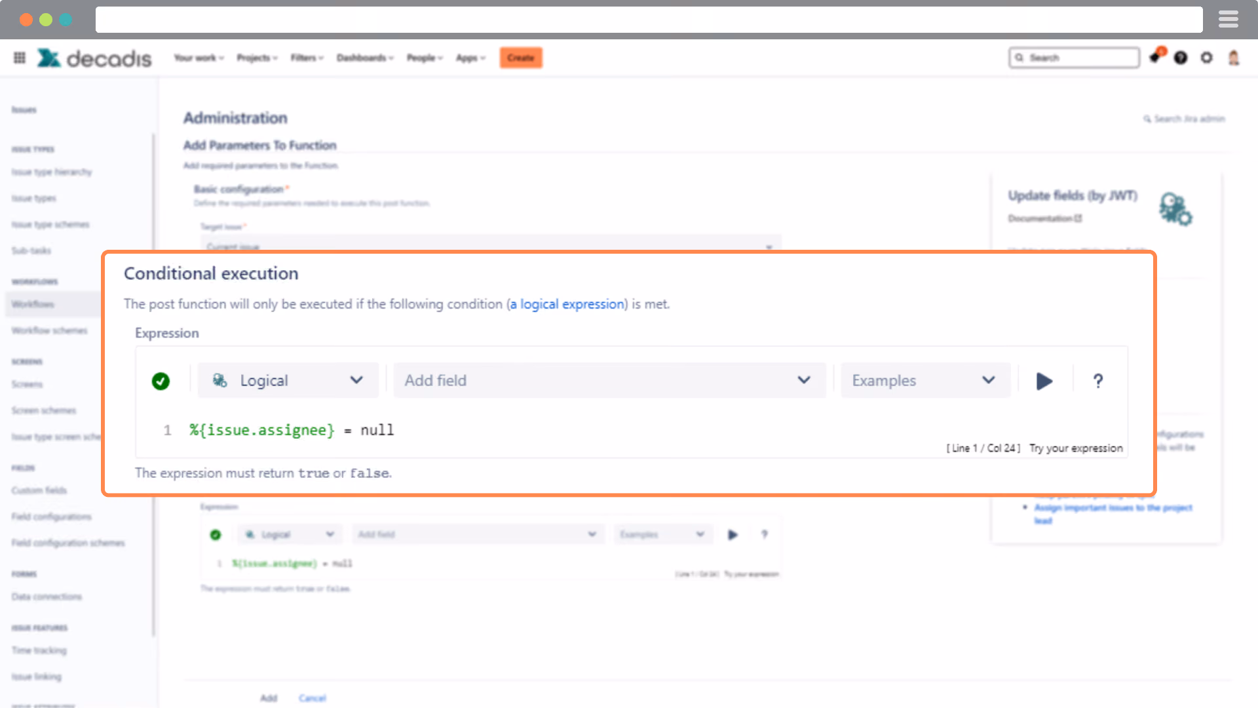
Task: Open the small background Examples dropdown
Action: click(662, 534)
